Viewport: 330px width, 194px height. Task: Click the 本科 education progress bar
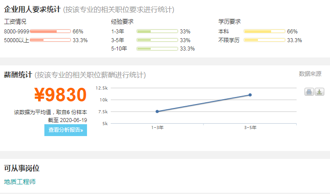[265, 31]
